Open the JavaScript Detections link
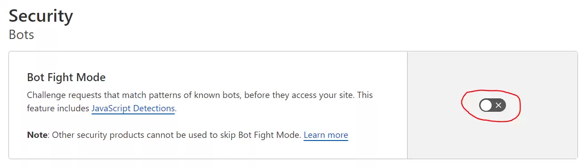This screenshot has width=586, height=168. (x=133, y=108)
